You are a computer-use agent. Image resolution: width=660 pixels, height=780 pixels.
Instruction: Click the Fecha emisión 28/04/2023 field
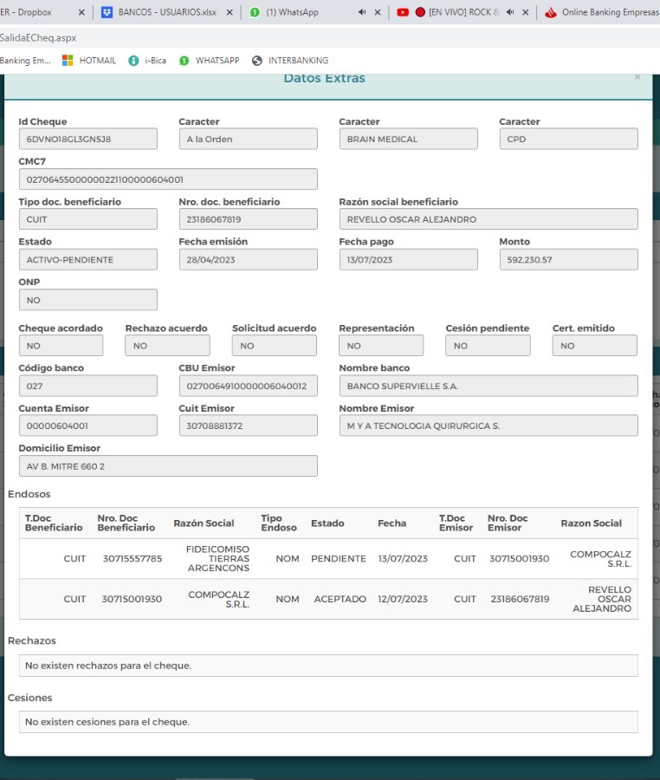coord(248,259)
